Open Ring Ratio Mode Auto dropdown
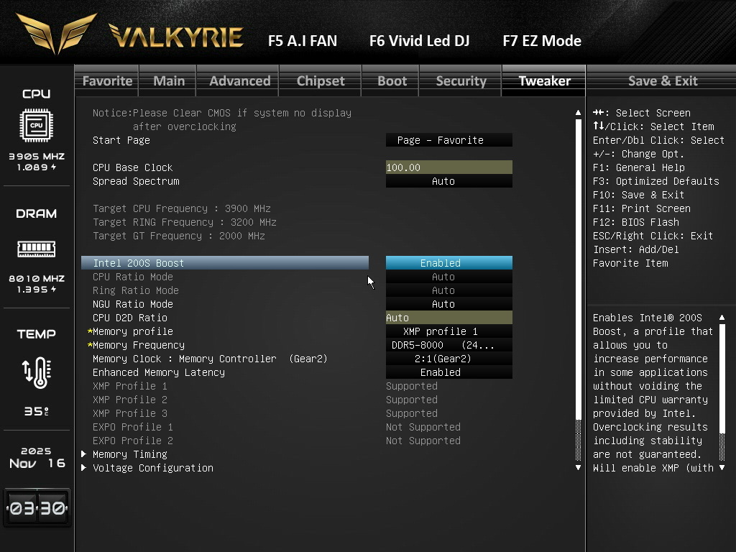 click(448, 290)
